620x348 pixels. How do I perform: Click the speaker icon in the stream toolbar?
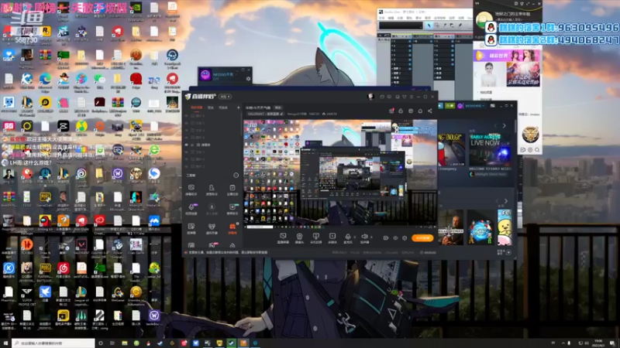click(x=364, y=237)
